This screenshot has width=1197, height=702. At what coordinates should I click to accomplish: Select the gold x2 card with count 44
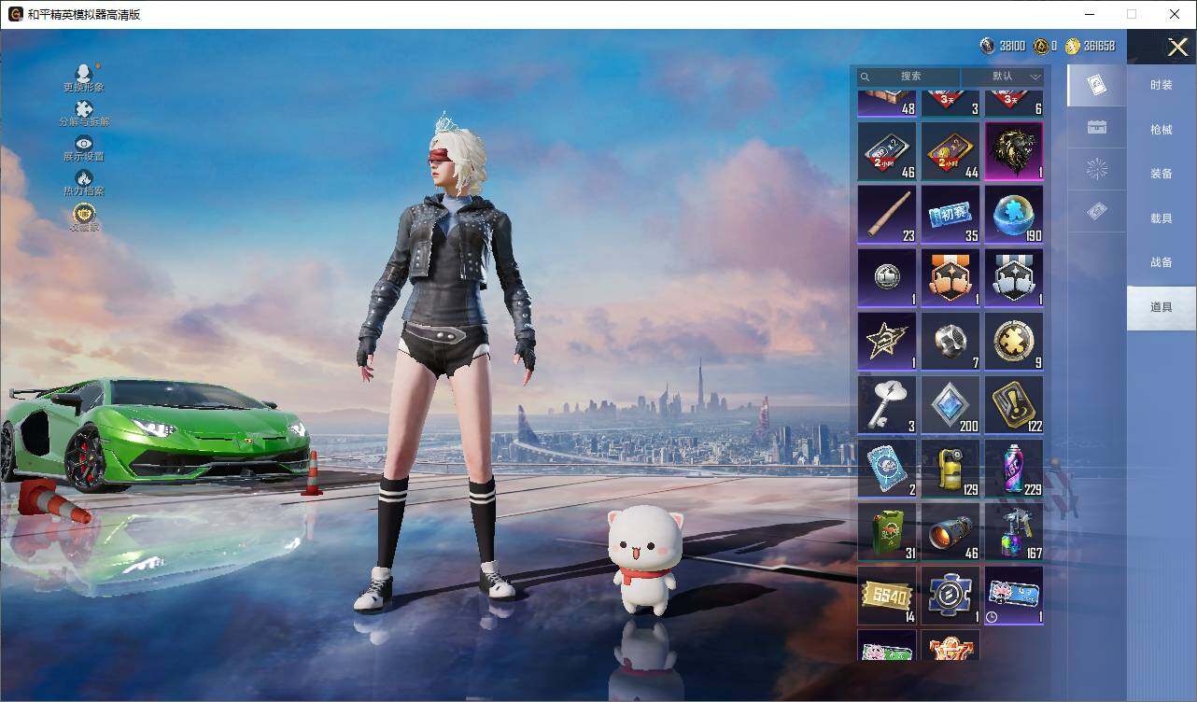pyautogui.click(x=951, y=151)
